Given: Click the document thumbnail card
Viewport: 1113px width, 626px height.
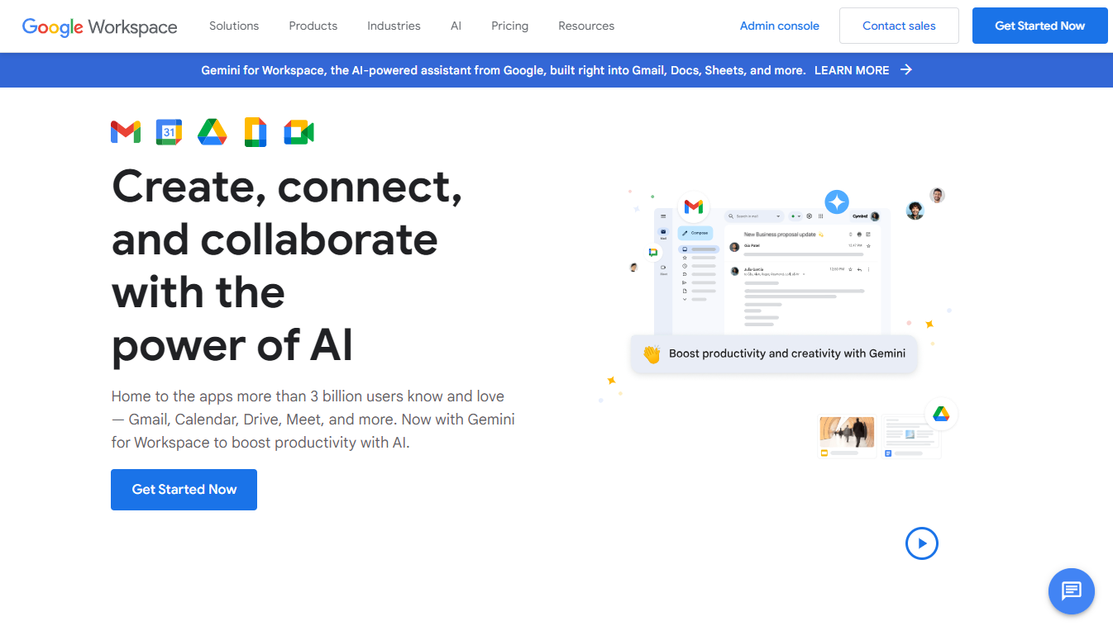Looking at the screenshot, I should click(910, 437).
